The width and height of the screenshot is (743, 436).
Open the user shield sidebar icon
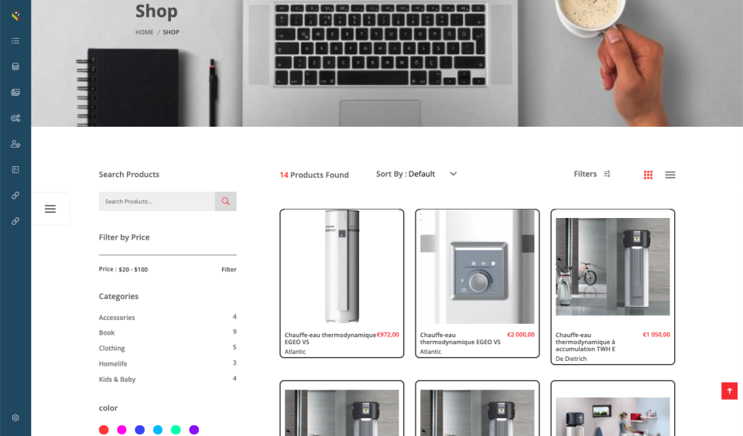click(15, 144)
